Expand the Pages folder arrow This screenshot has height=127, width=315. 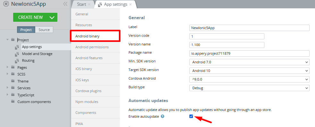7,67
